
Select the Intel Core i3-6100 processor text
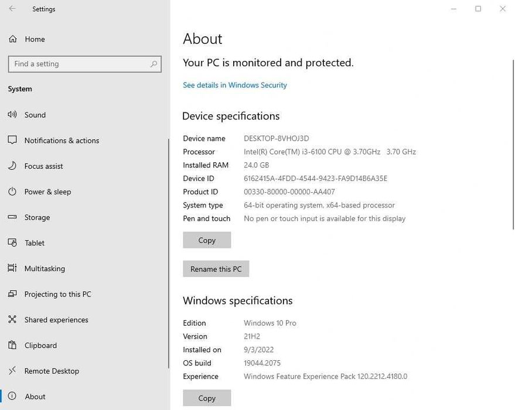click(x=330, y=152)
